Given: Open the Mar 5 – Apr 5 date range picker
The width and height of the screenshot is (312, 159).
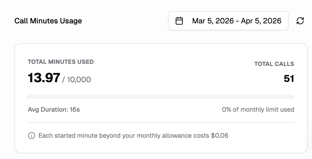Looking at the screenshot, I should pos(228,21).
